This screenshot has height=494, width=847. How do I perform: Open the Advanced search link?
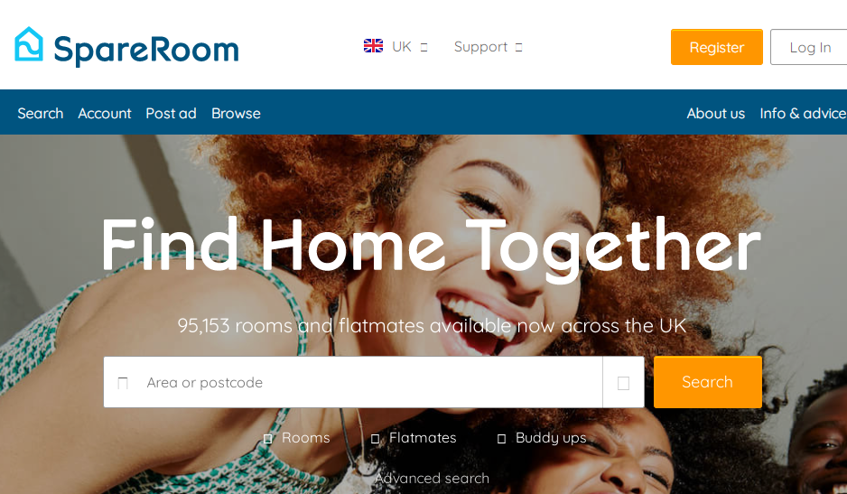[433, 479]
